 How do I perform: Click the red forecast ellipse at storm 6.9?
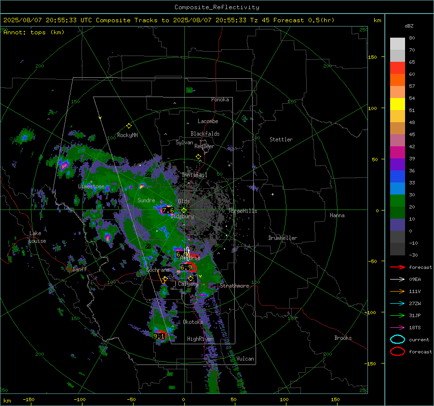coord(190,266)
